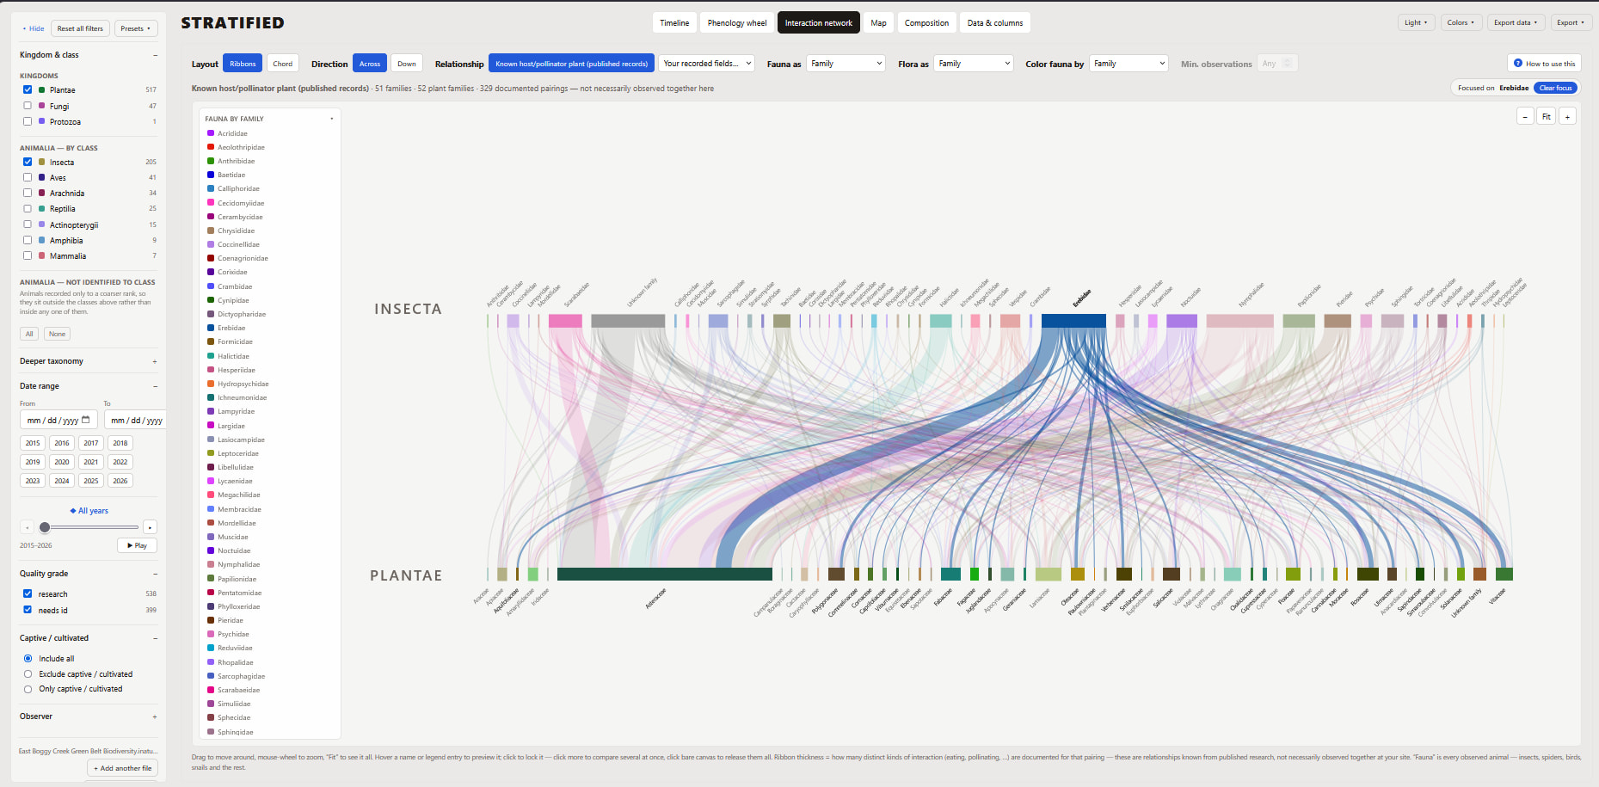Image resolution: width=1599 pixels, height=787 pixels.
Task: Click the To date input field
Action: pyautogui.click(x=135, y=420)
